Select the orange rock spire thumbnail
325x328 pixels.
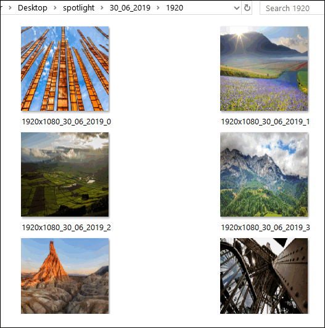point(65,276)
